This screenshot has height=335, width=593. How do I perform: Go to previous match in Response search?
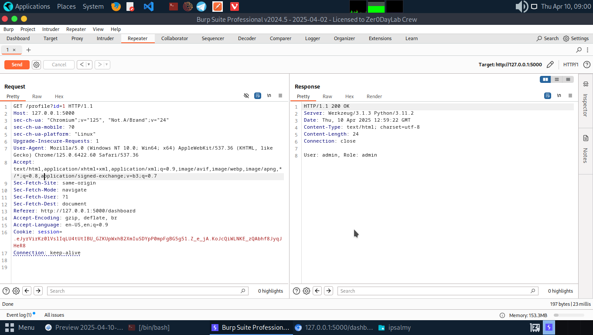317,291
